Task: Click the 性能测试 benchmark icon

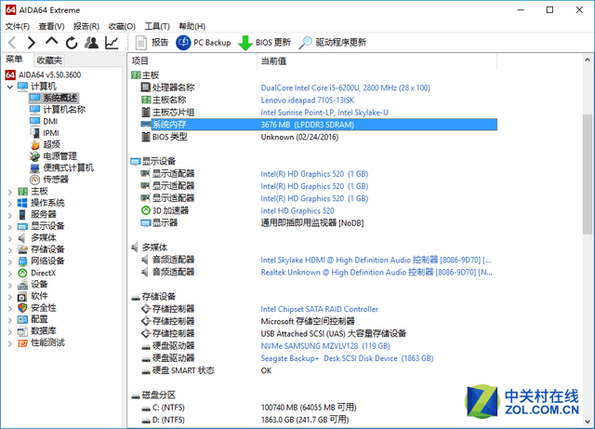Action: (22, 343)
